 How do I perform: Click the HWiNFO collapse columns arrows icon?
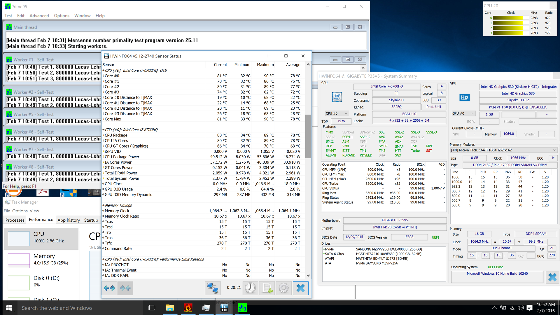click(125, 288)
